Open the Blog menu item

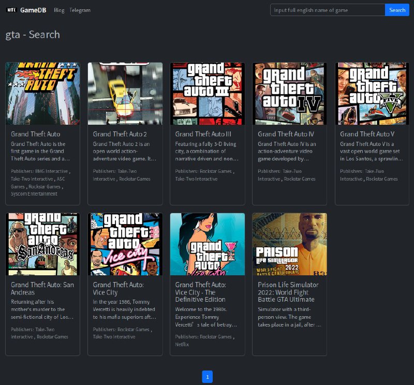coord(59,10)
